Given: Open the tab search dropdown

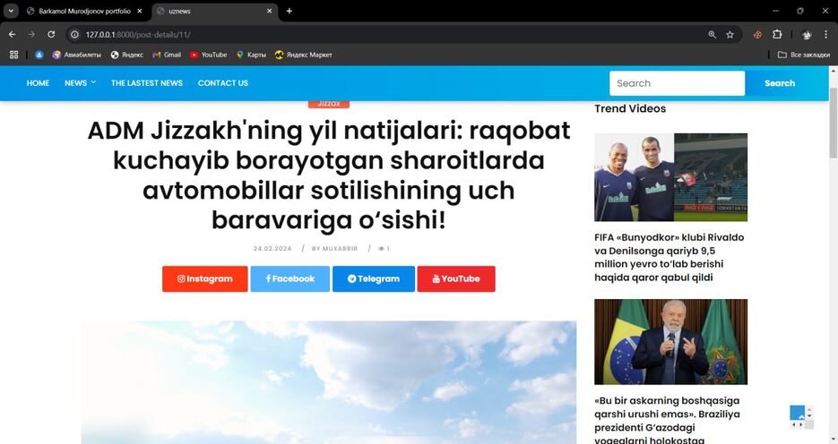Looking at the screenshot, I should coord(11,11).
